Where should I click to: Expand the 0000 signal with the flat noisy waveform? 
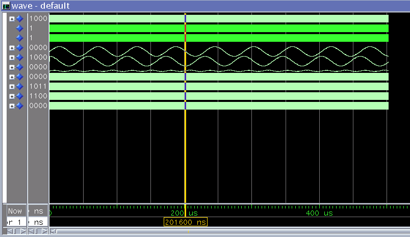[12, 67]
